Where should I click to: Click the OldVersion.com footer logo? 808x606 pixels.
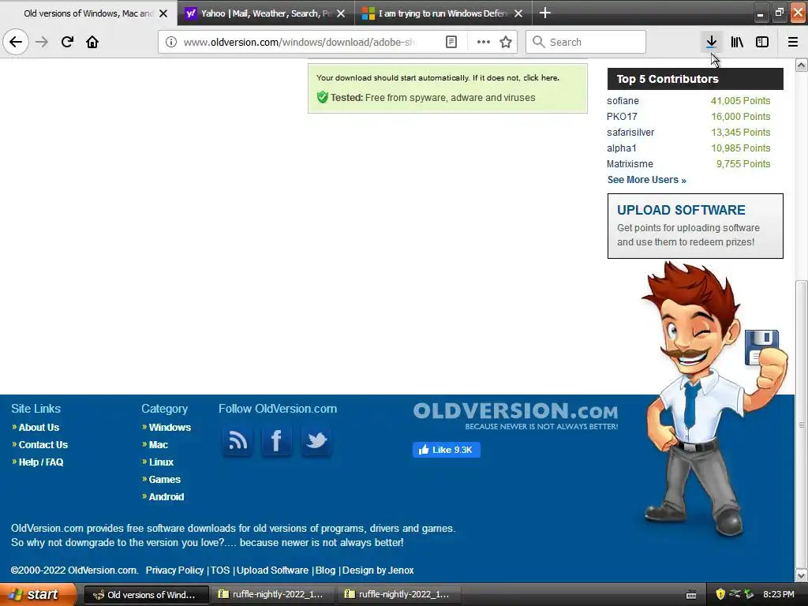[x=515, y=416]
